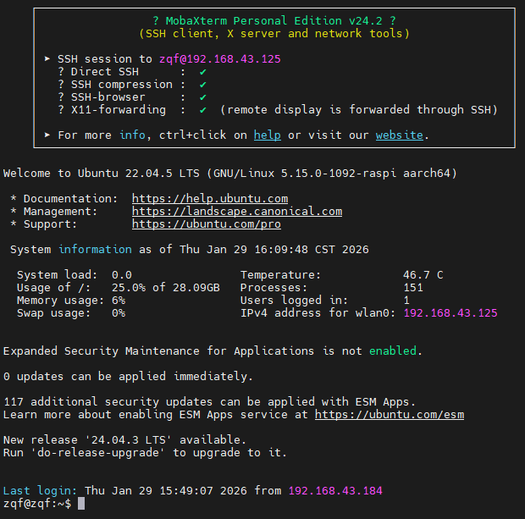The image size is (525, 519).
Task: Click the zqf@192.168.43.125 session address
Action: click(219, 59)
